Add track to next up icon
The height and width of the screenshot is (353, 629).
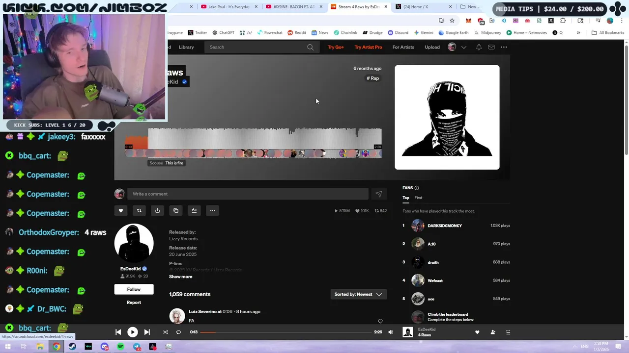pyautogui.click(x=194, y=210)
